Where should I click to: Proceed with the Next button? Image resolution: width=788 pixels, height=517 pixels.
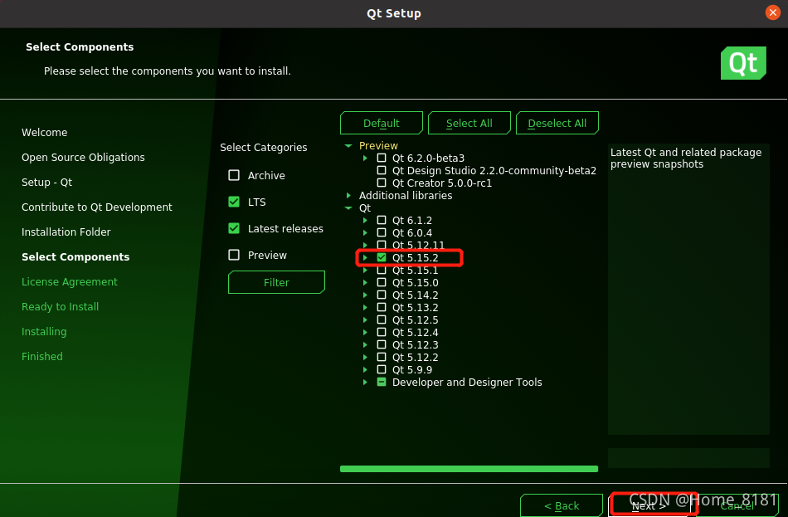[649, 505]
